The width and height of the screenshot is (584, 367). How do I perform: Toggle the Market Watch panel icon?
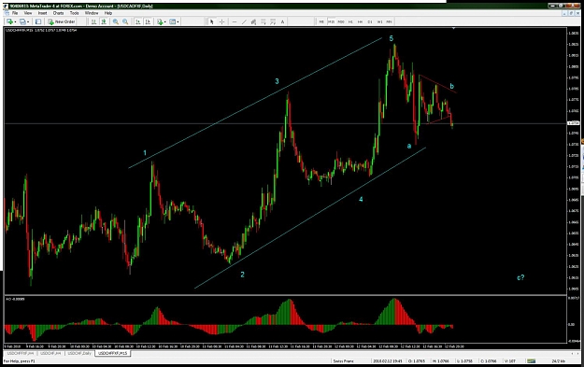point(38,22)
